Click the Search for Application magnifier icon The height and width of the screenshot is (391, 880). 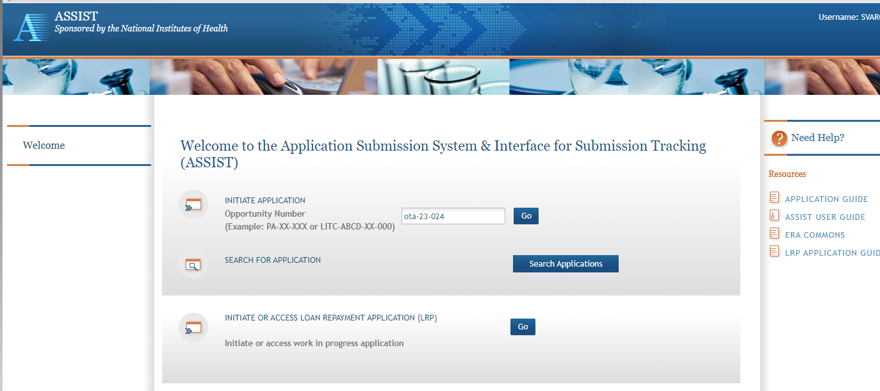(x=193, y=264)
